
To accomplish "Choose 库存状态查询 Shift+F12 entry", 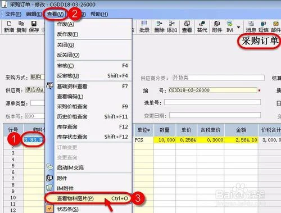I will [88, 137].
